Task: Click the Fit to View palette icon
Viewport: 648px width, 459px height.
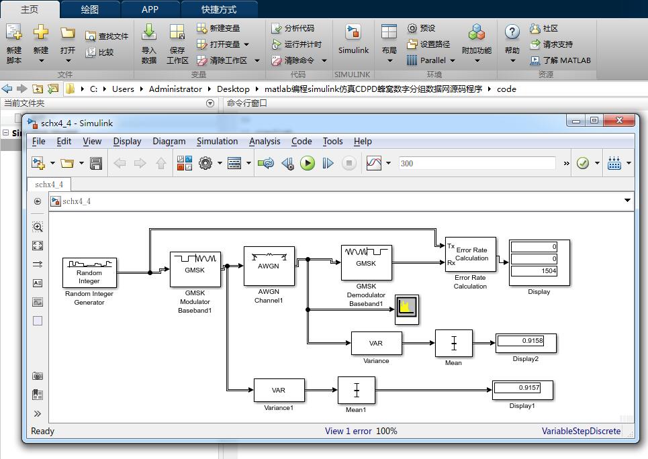Action: [38, 246]
